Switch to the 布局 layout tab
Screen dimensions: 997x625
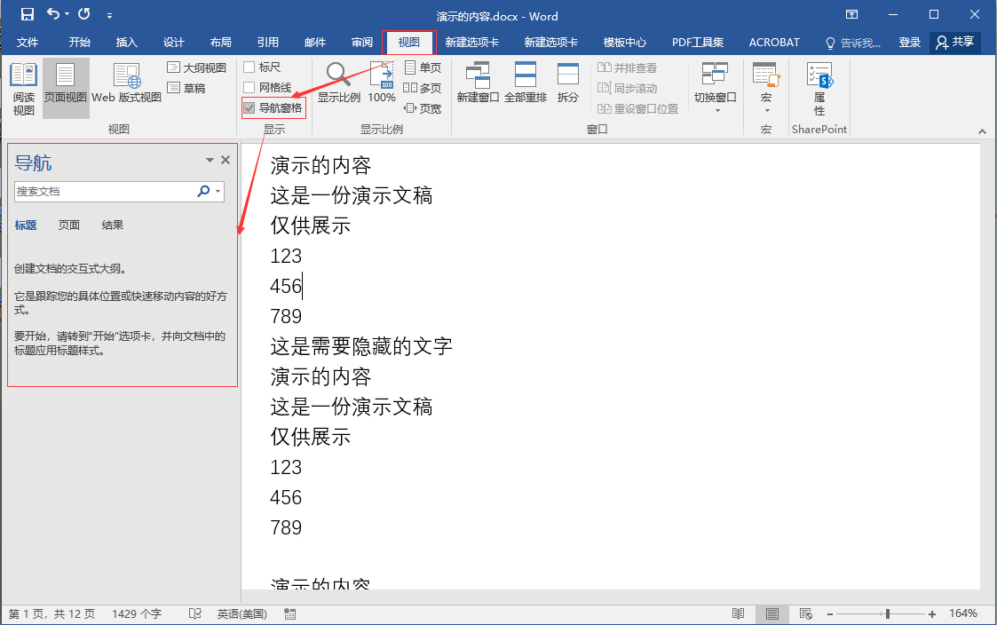point(221,42)
